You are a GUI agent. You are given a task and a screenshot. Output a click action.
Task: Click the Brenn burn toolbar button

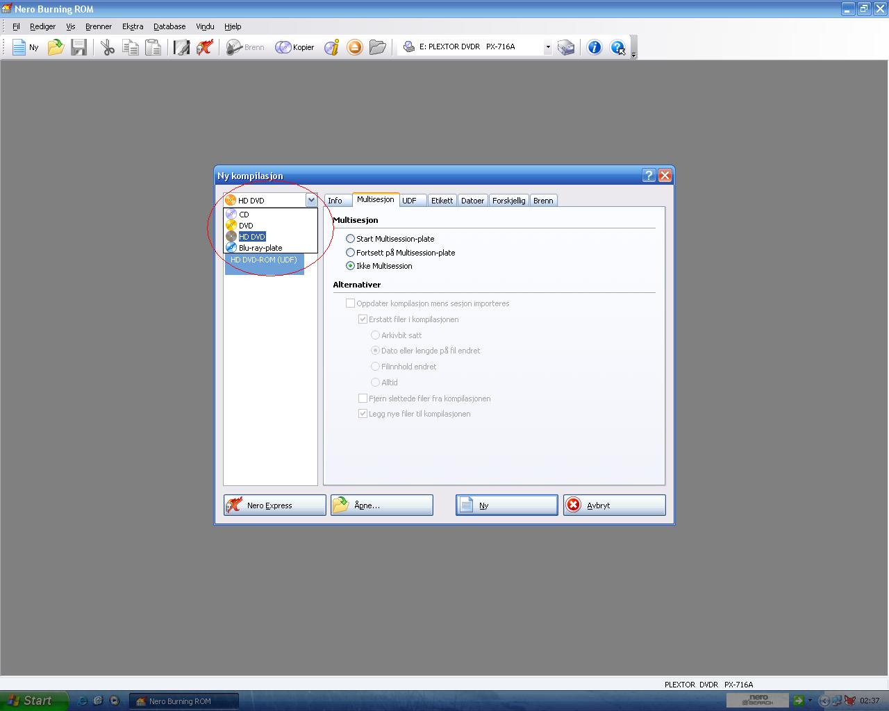pos(245,47)
